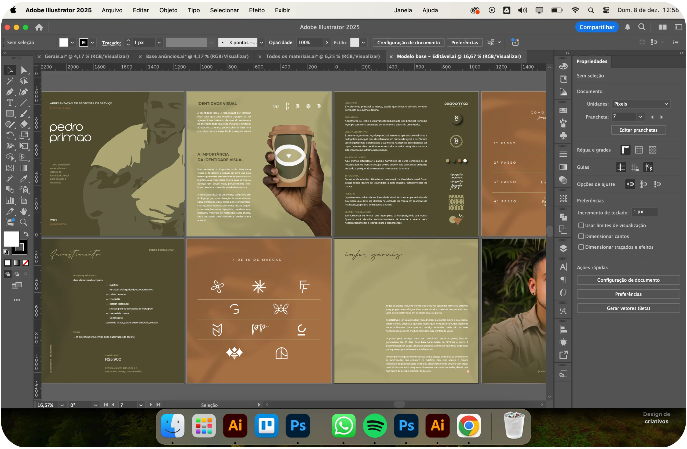Open the Objeto menu
The height and width of the screenshot is (449, 687).
click(x=168, y=10)
